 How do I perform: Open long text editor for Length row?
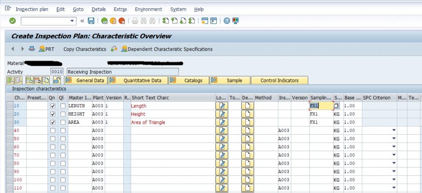point(222,106)
